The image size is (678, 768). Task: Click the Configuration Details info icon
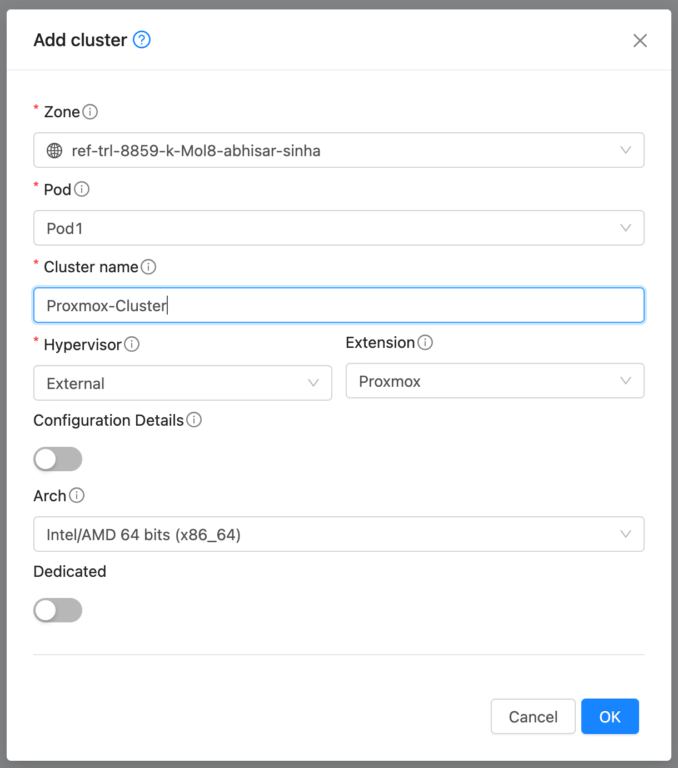195,421
